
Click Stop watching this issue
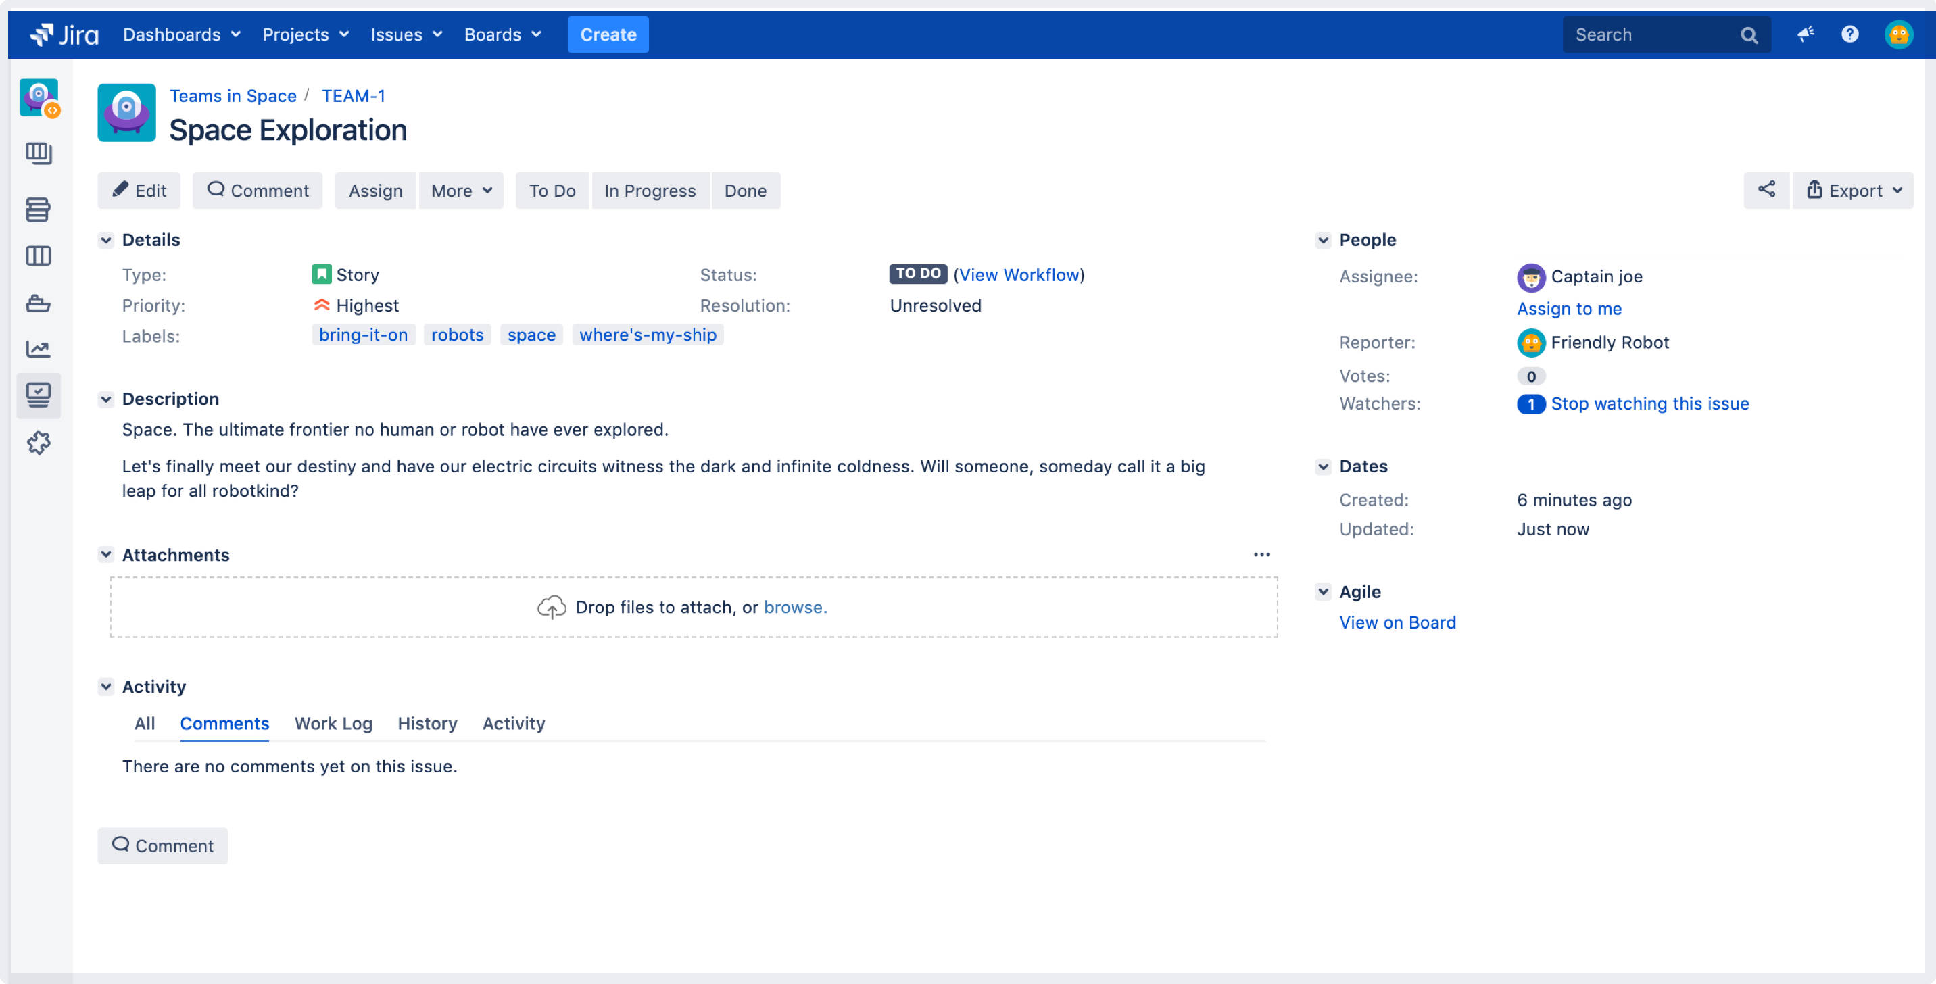point(1649,404)
